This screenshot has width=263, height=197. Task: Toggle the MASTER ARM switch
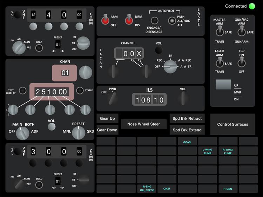tap(220, 31)
